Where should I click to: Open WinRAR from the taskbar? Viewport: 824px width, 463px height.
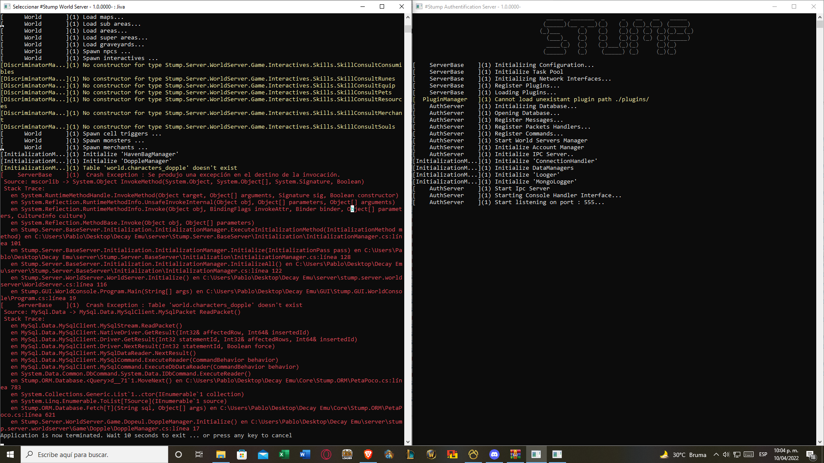(x=515, y=454)
